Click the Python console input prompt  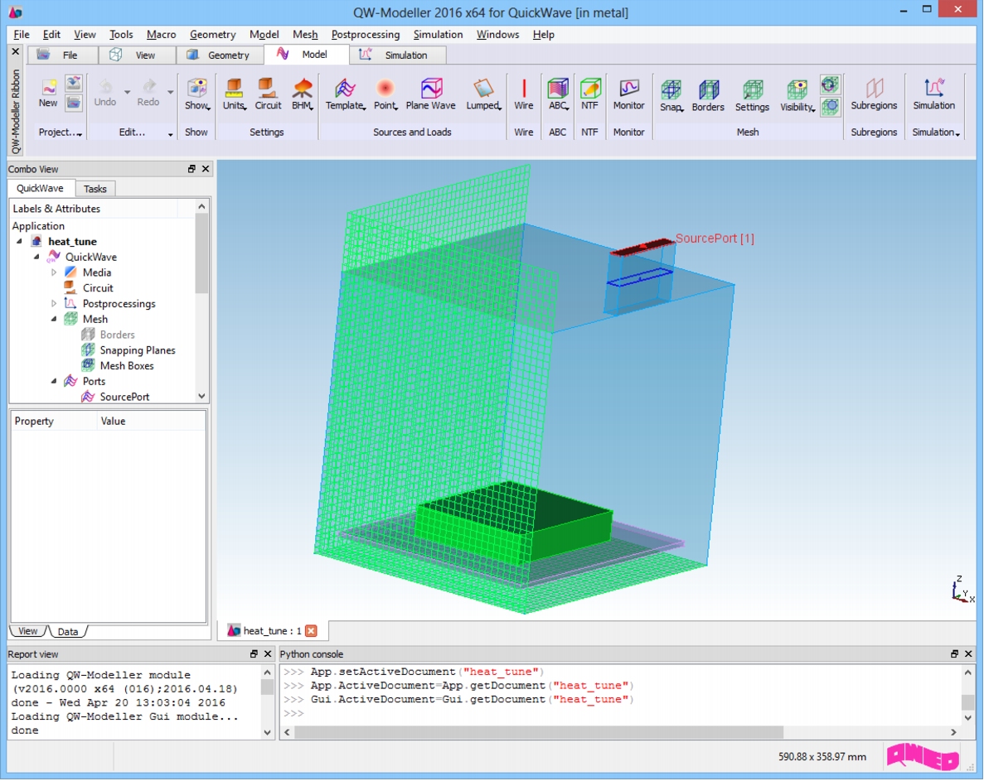(293, 713)
